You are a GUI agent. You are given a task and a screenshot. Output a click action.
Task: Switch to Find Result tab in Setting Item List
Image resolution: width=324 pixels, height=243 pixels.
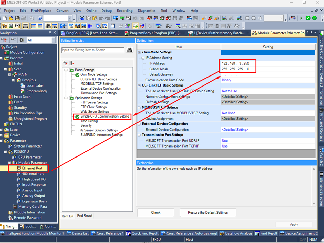click(84, 216)
